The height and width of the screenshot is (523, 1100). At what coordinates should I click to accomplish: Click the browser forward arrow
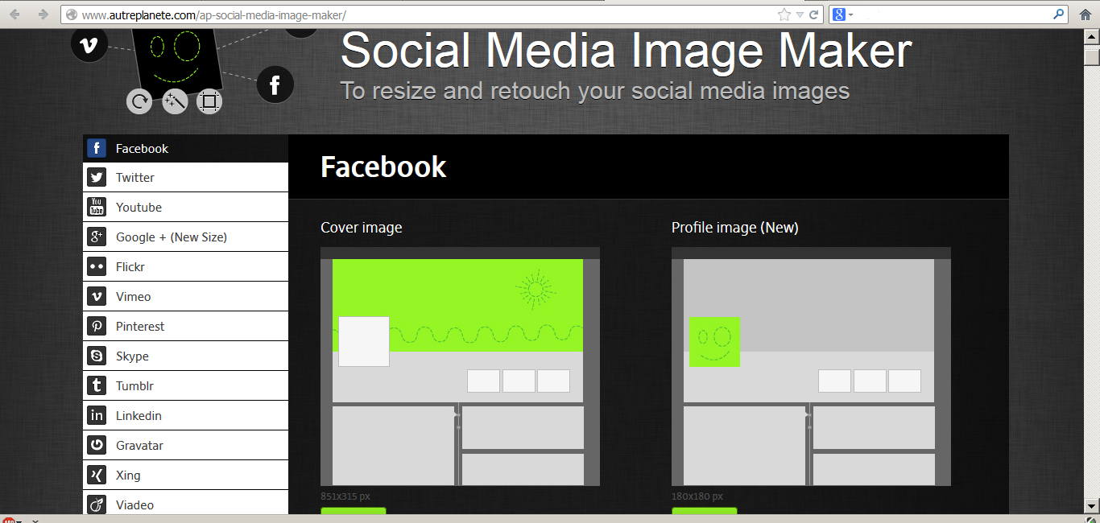[43, 14]
